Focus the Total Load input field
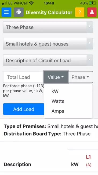This screenshot has width=98, height=175. pyautogui.click(x=23, y=77)
